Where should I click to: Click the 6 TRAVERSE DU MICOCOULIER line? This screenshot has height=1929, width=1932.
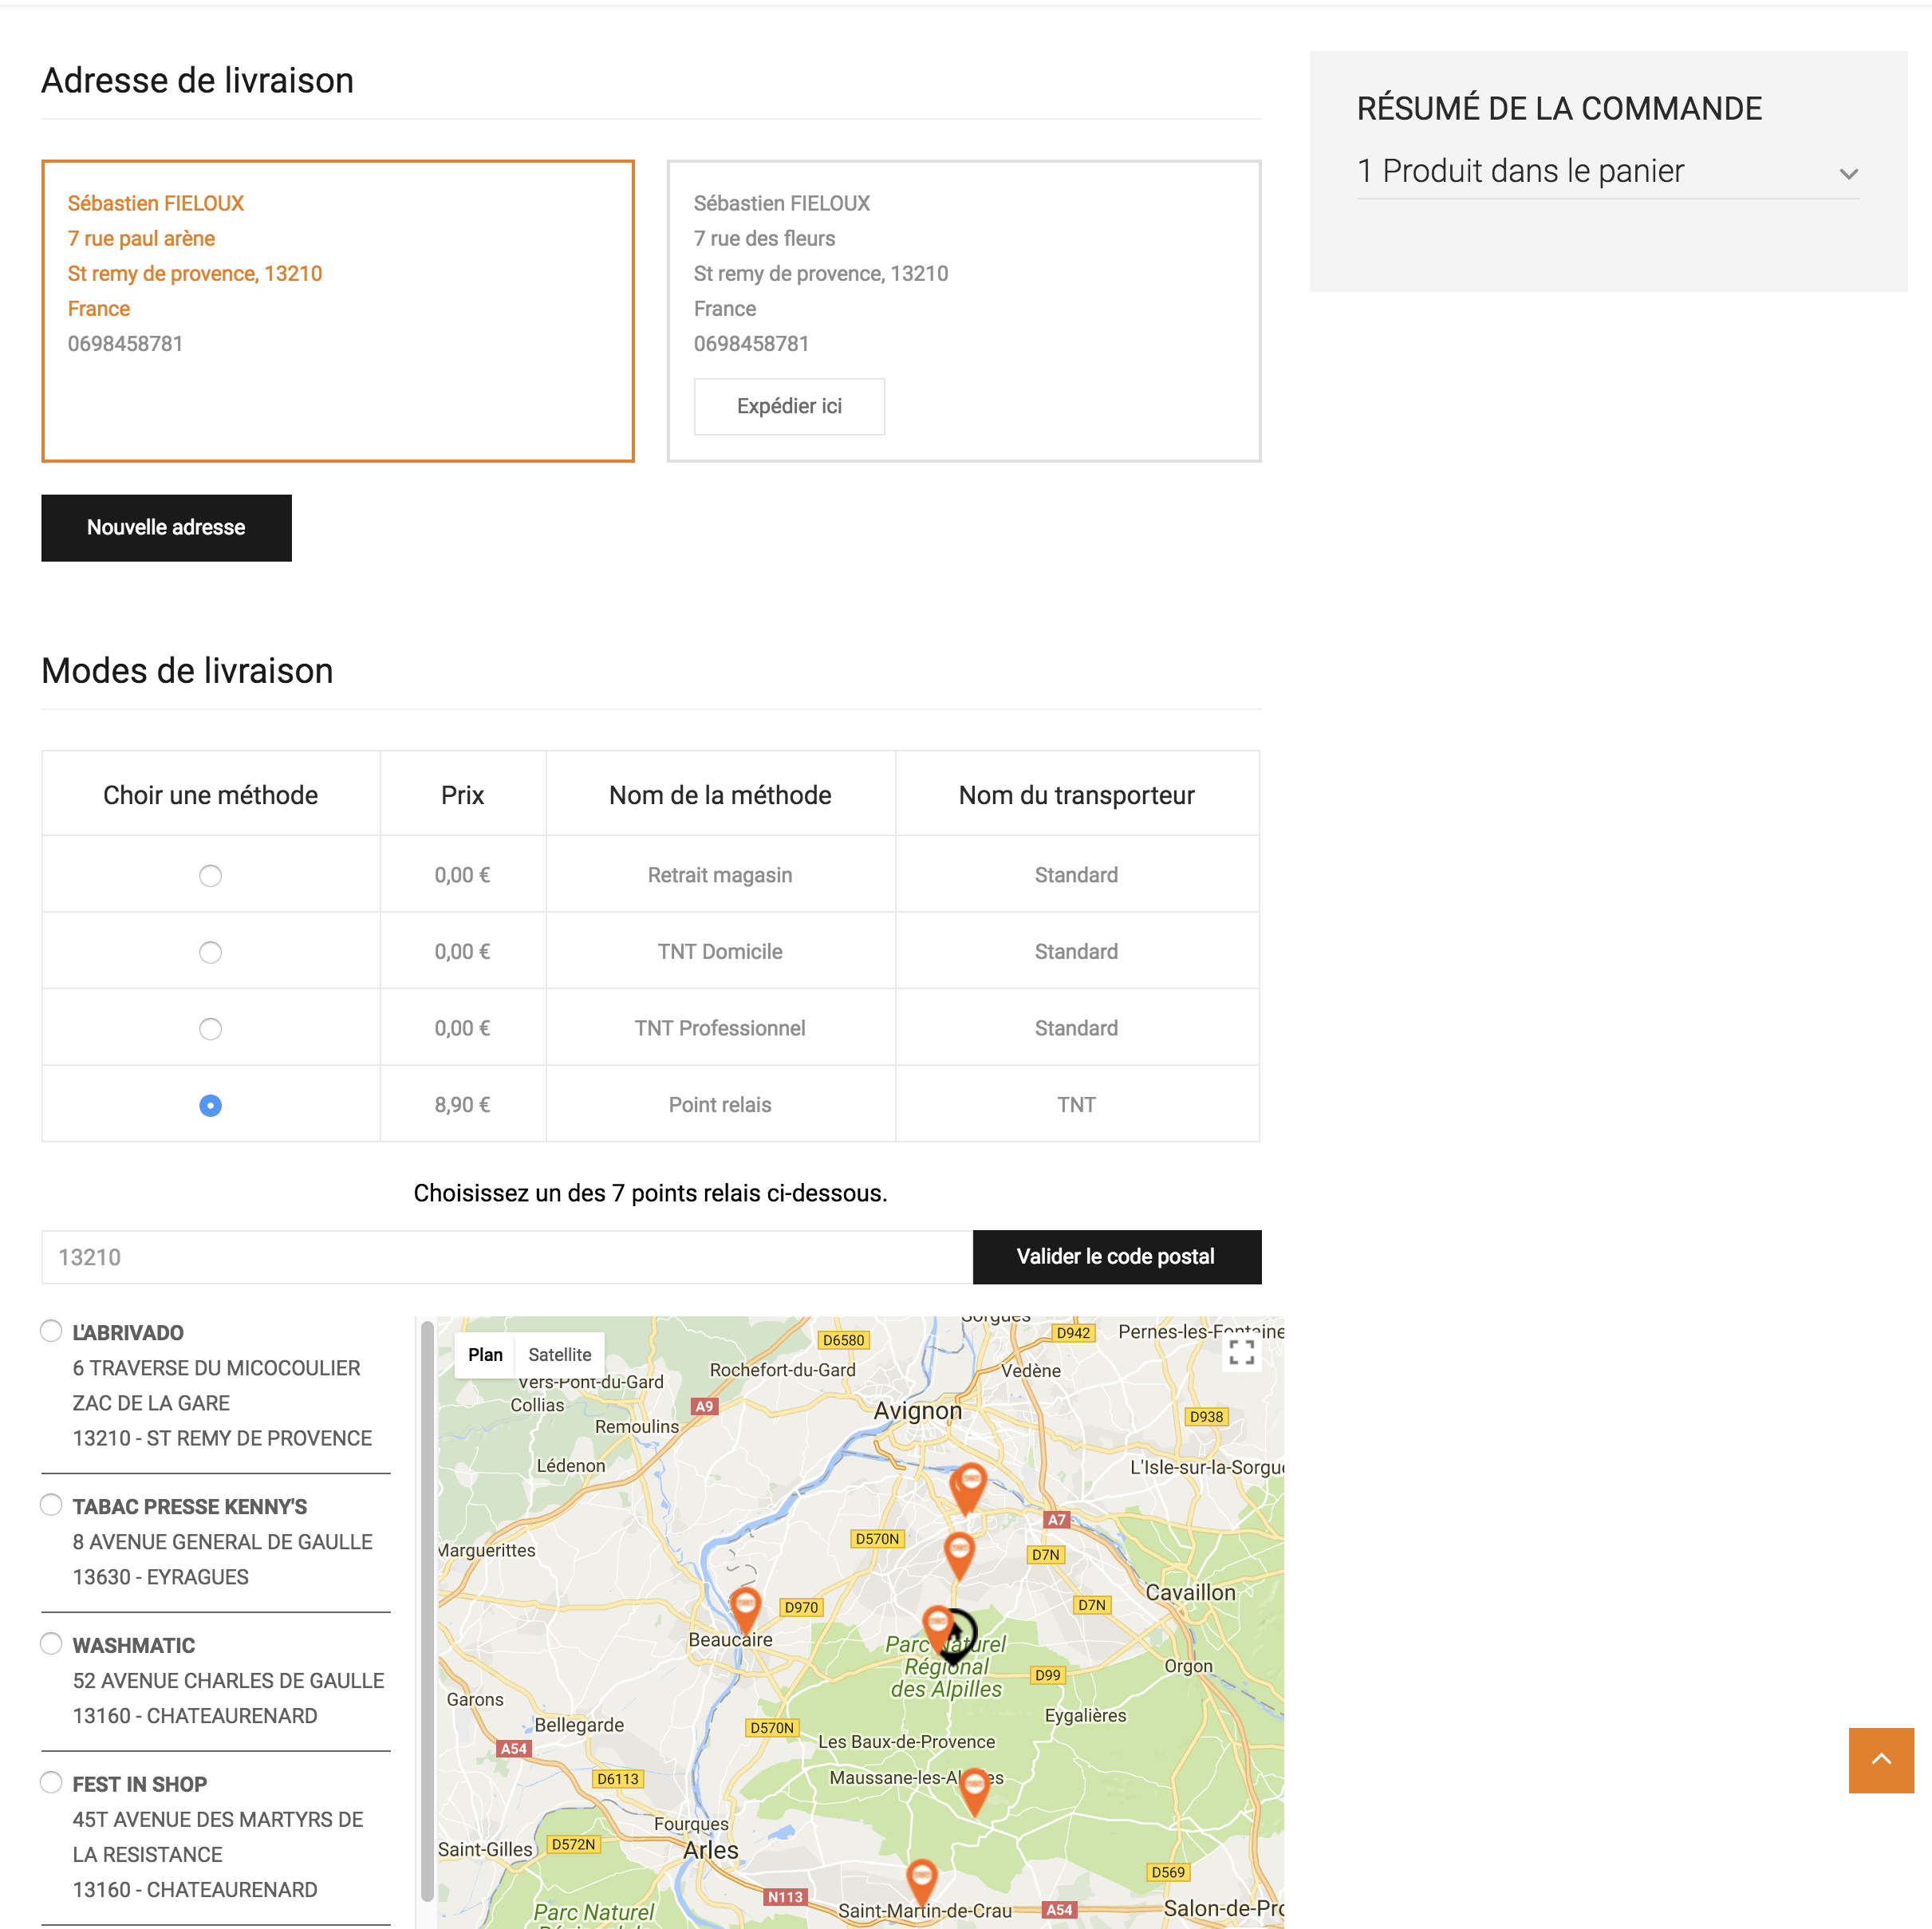[216, 1368]
